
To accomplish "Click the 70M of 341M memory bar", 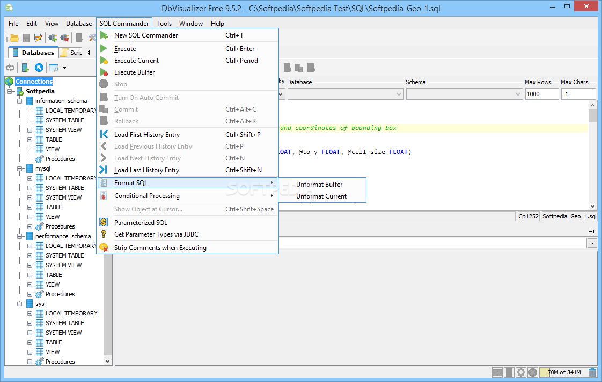I will tap(564, 372).
